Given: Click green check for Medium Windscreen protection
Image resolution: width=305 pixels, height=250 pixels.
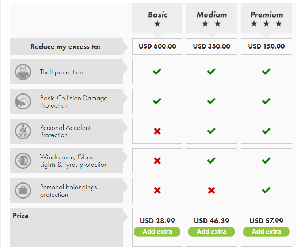Looking at the screenshot, I should 211,161.
